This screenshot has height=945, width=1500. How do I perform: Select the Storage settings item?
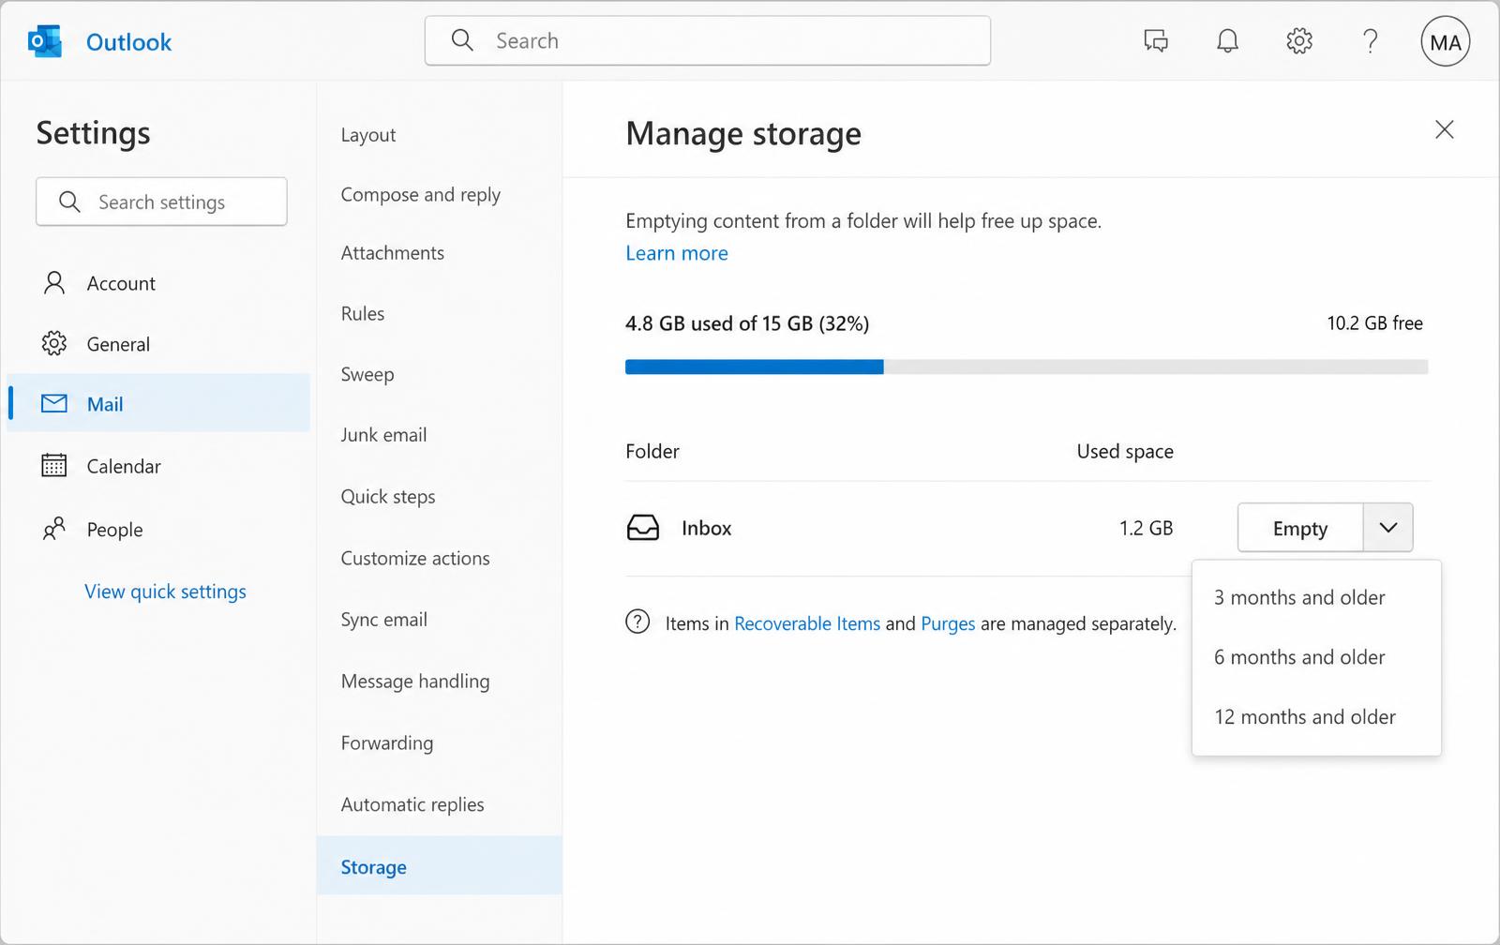point(439,867)
